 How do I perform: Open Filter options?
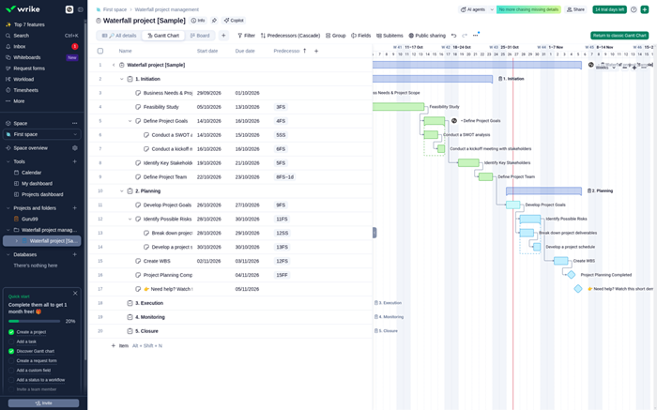246,36
